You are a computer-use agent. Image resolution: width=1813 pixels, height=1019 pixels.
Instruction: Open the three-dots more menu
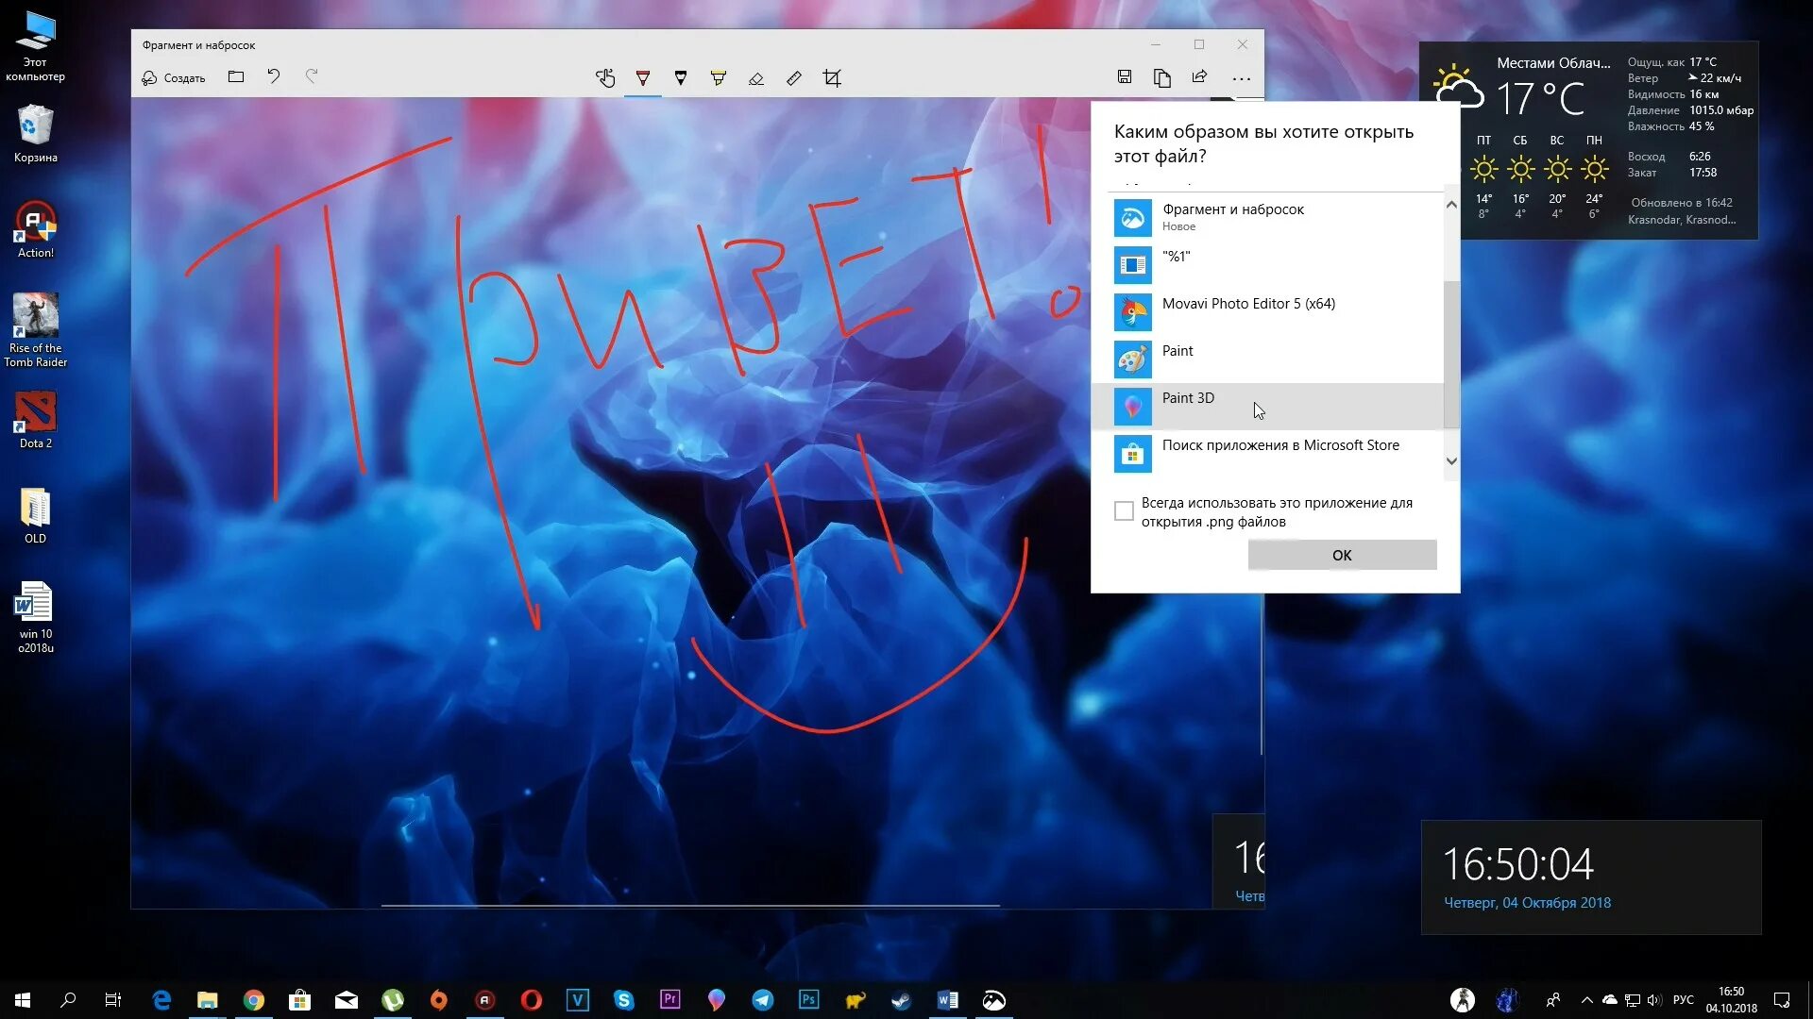1242,78
